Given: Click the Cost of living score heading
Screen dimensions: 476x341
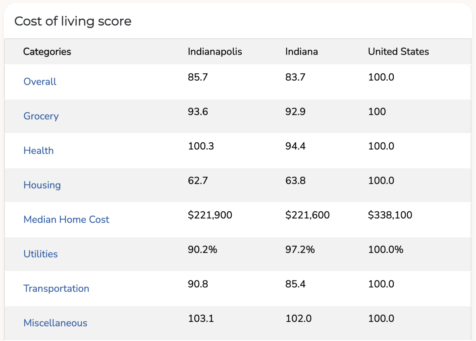Looking at the screenshot, I should pyautogui.click(x=73, y=21).
